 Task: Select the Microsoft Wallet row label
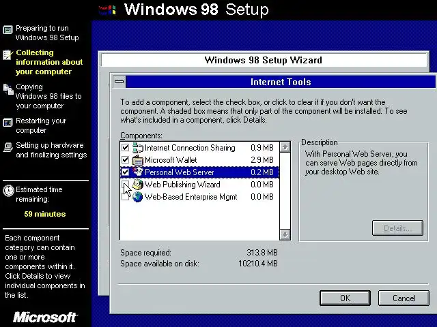(x=171, y=160)
